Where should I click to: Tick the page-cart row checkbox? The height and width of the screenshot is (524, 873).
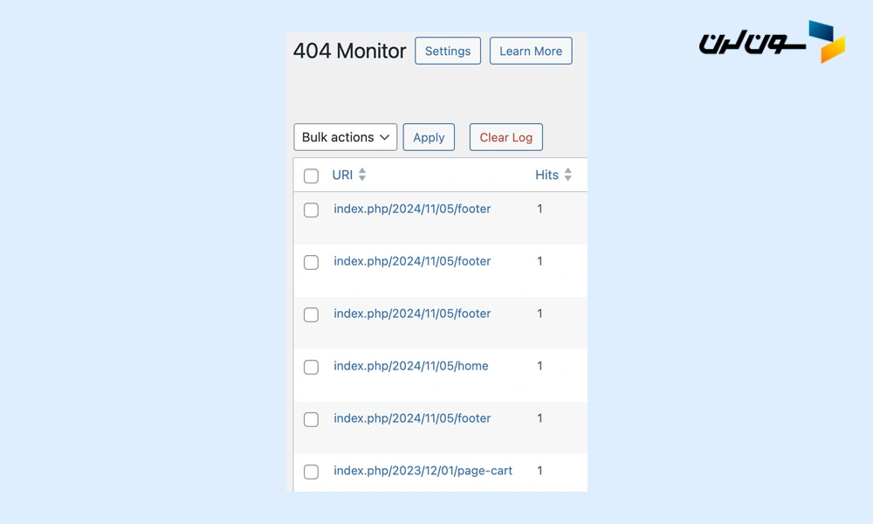click(x=311, y=472)
